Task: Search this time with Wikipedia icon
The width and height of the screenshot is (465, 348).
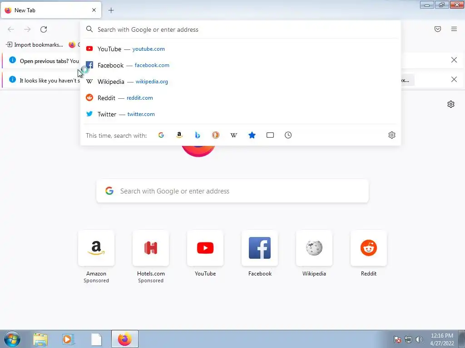Action: (x=234, y=135)
